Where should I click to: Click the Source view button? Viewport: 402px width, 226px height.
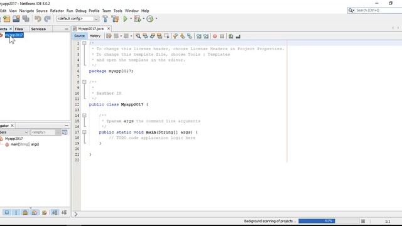[79, 36]
